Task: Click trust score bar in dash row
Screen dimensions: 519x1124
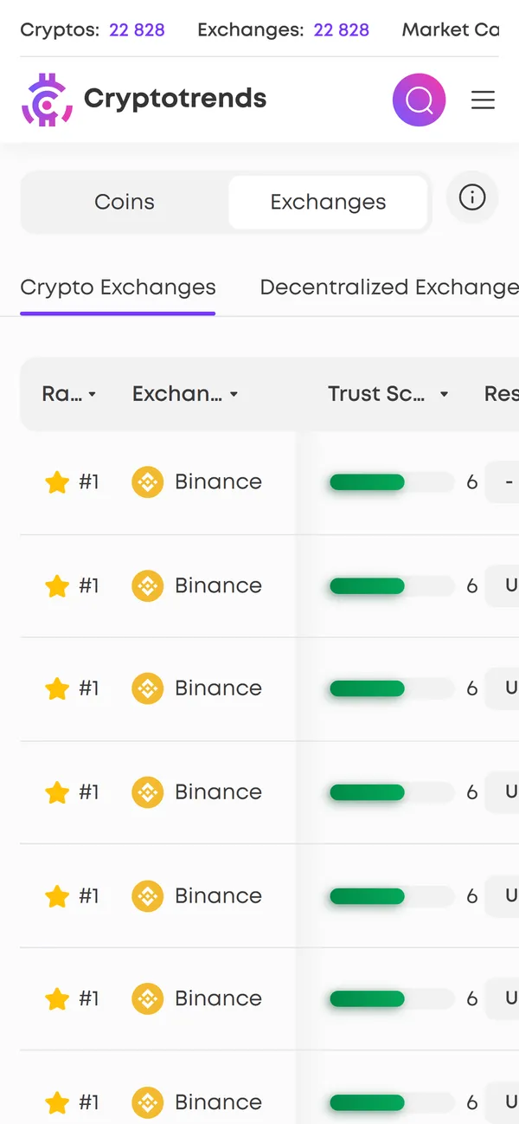Action: pyautogui.click(x=391, y=482)
